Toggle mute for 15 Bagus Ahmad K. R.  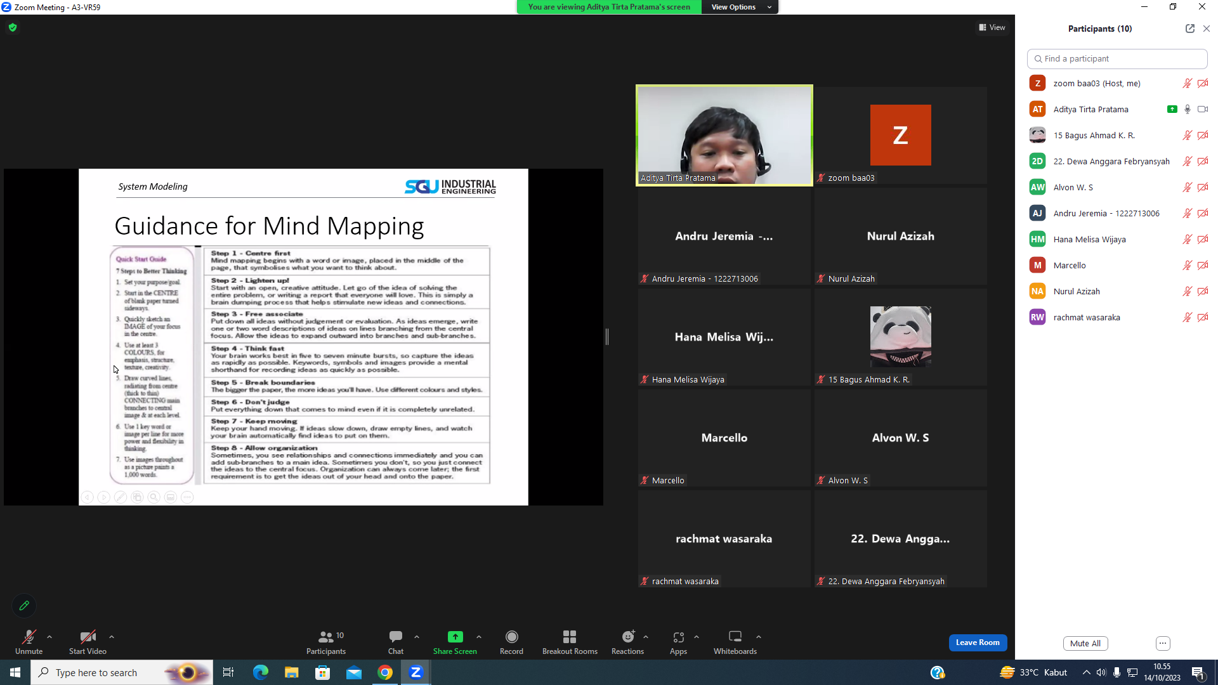pos(1187,135)
